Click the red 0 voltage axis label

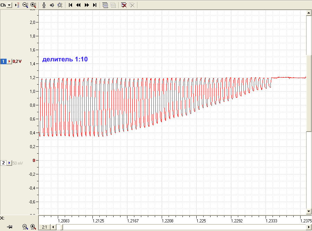pos(34,160)
